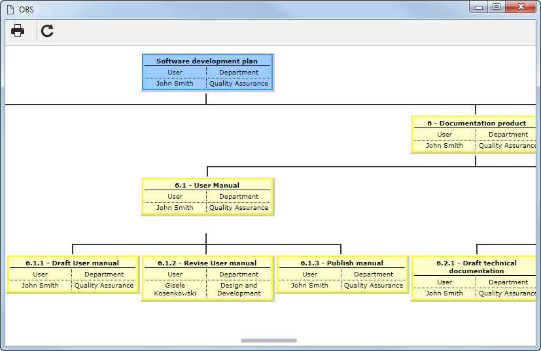This screenshot has height=351, width=541.
Task: Click John Smith in Software development plan
Action: pos(175,84)
